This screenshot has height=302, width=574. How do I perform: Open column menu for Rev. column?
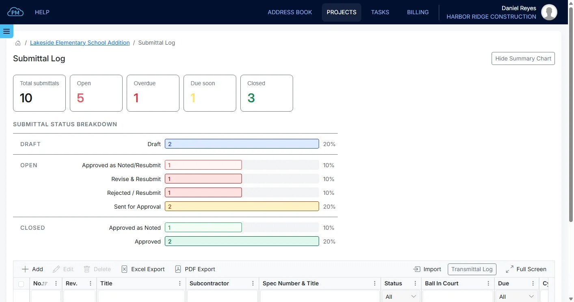(x=91, y=283)
